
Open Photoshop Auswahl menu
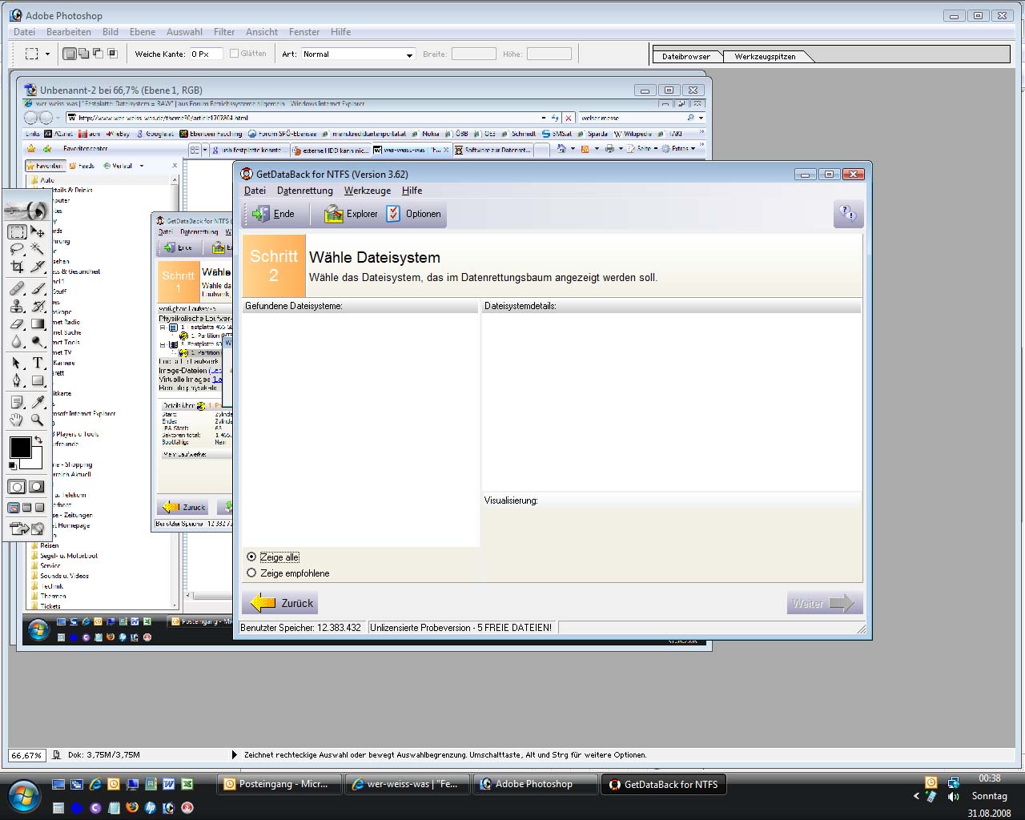184,32
